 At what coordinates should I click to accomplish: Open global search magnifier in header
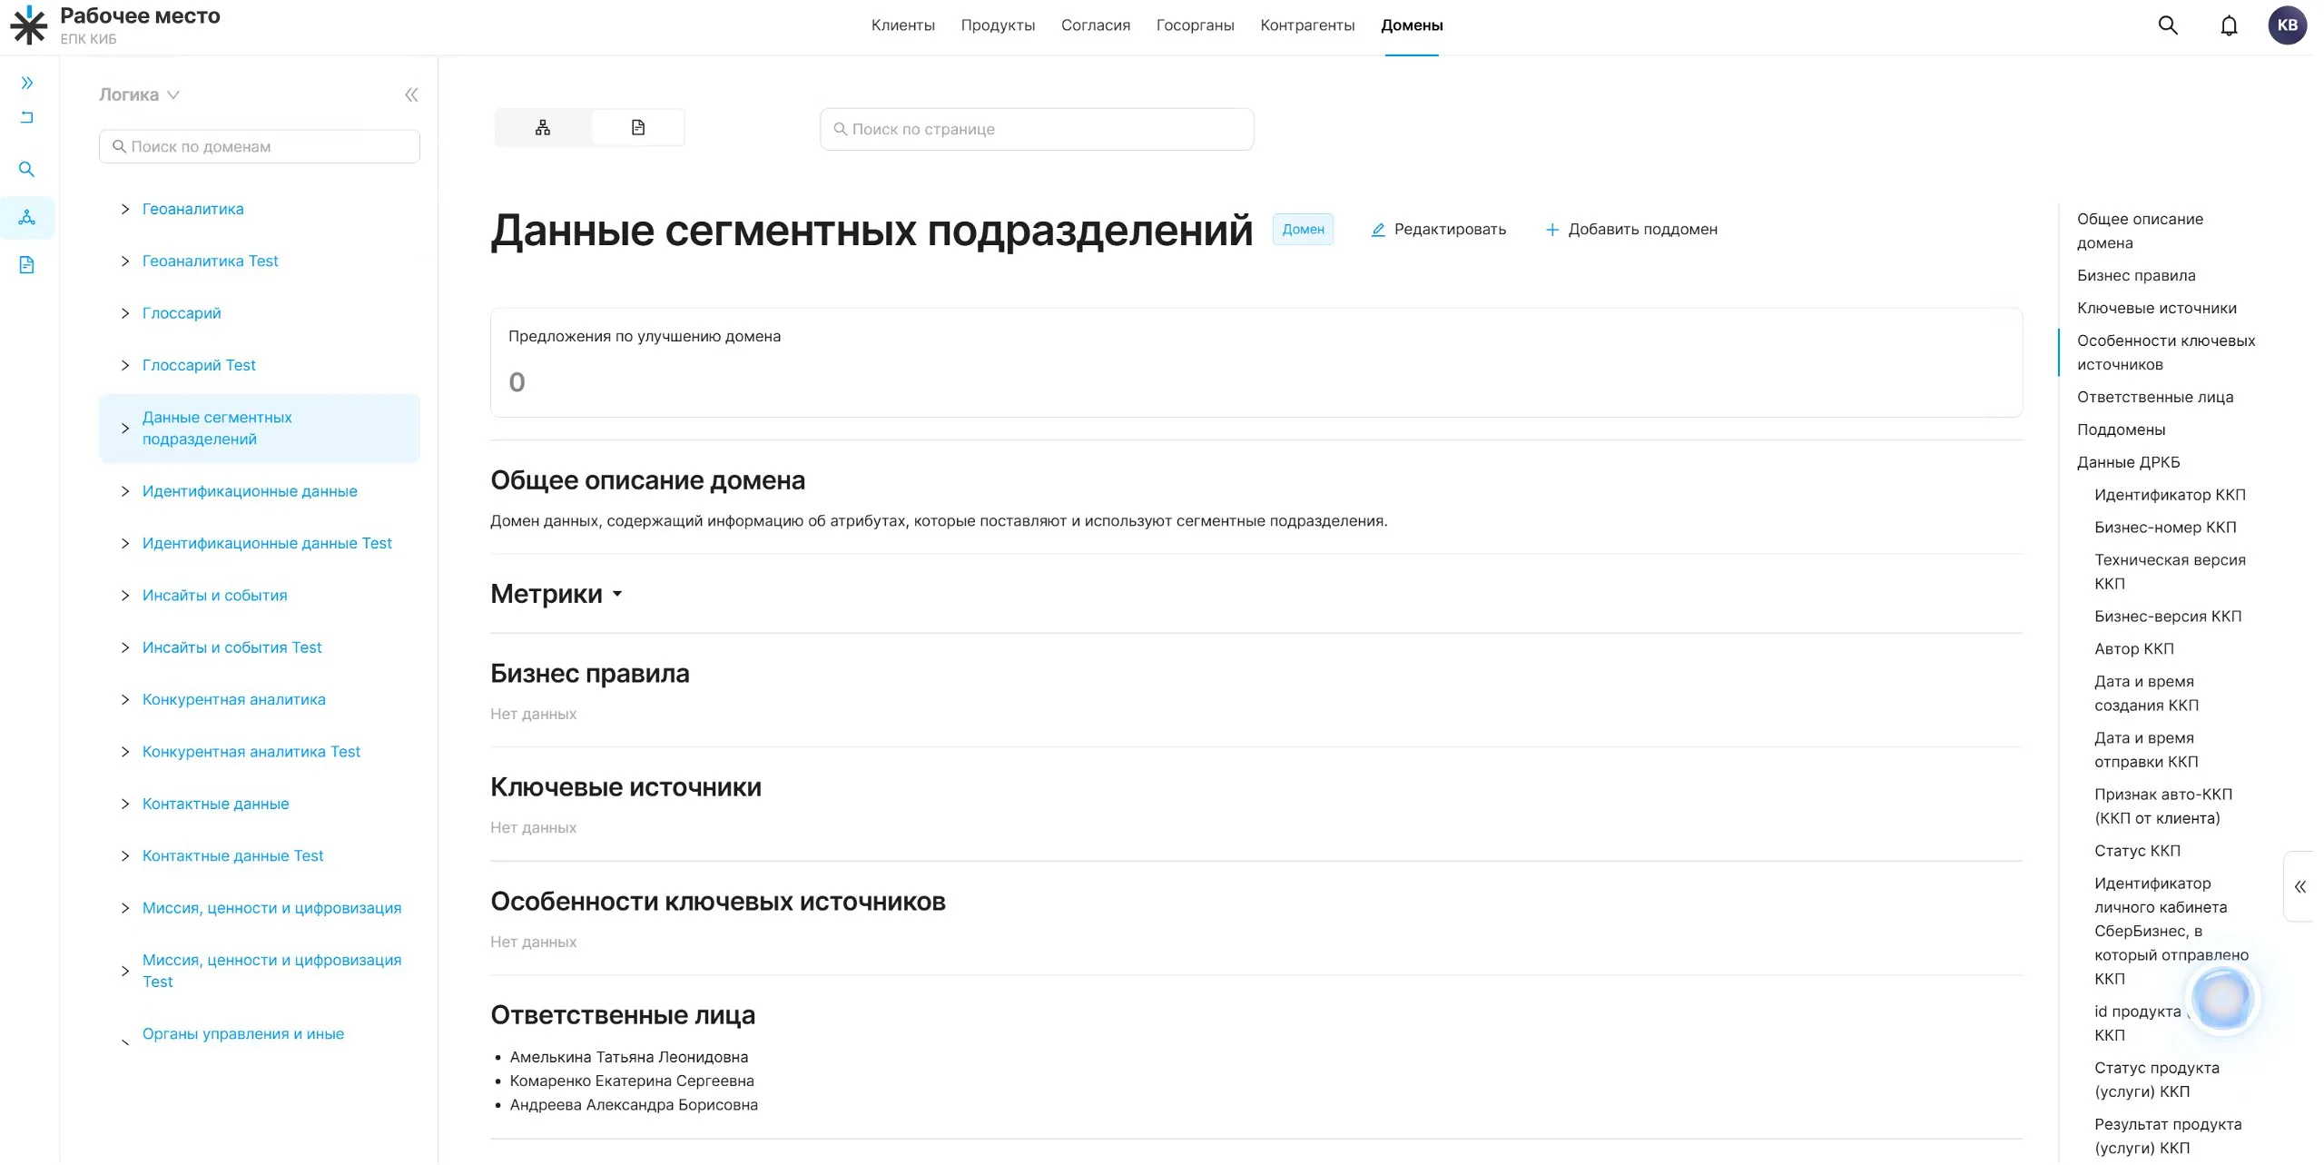(2168, 25)
